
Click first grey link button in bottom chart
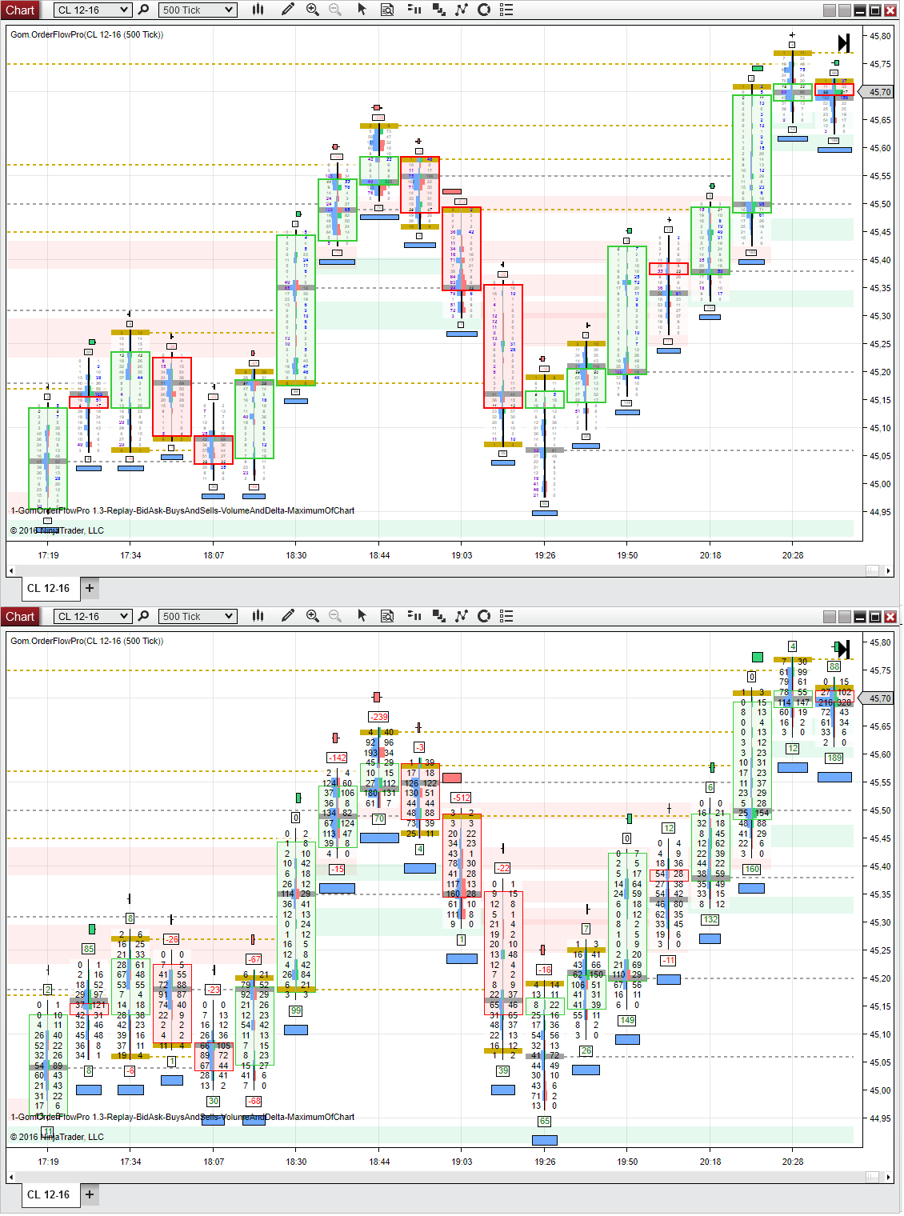pos(830,617)
